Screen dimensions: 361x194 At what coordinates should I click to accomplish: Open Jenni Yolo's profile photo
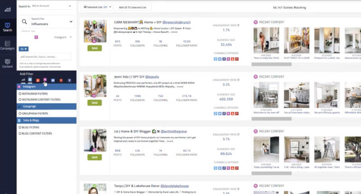pos(95,86)
